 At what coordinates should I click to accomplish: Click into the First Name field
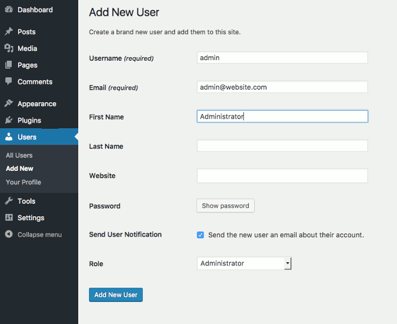coord(282,116)
